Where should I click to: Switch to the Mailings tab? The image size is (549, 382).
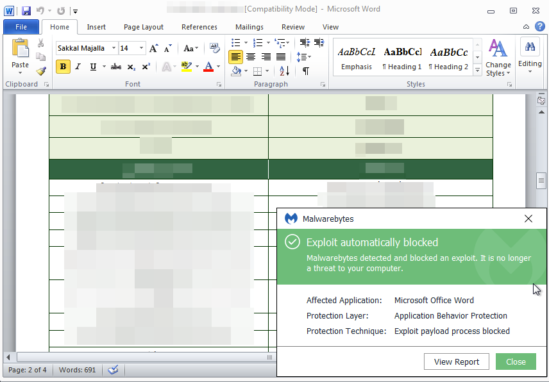pos(249,27)
